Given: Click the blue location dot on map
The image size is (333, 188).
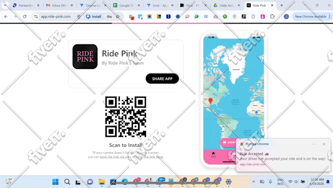Looking at the screenshot, I should [x=256, y=112].
